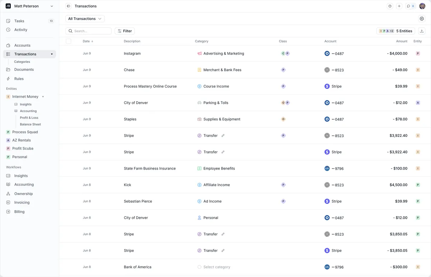Image resolution: width=431 pixels, height=277 pixels.
Task: Open the history clock icon in top bar
Action: point(390,6)
